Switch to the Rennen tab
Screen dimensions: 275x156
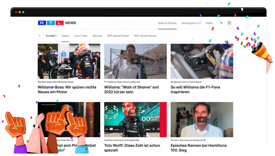[97, 36]
